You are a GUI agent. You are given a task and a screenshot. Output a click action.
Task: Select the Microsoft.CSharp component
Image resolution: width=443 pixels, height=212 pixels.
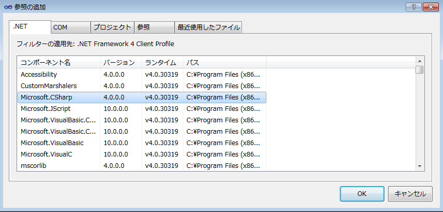coord(142,97)
